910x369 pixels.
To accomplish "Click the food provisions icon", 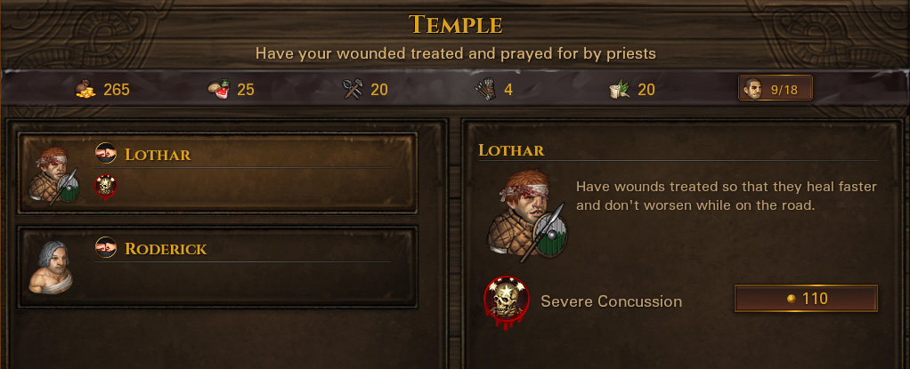I will [219, 89].
